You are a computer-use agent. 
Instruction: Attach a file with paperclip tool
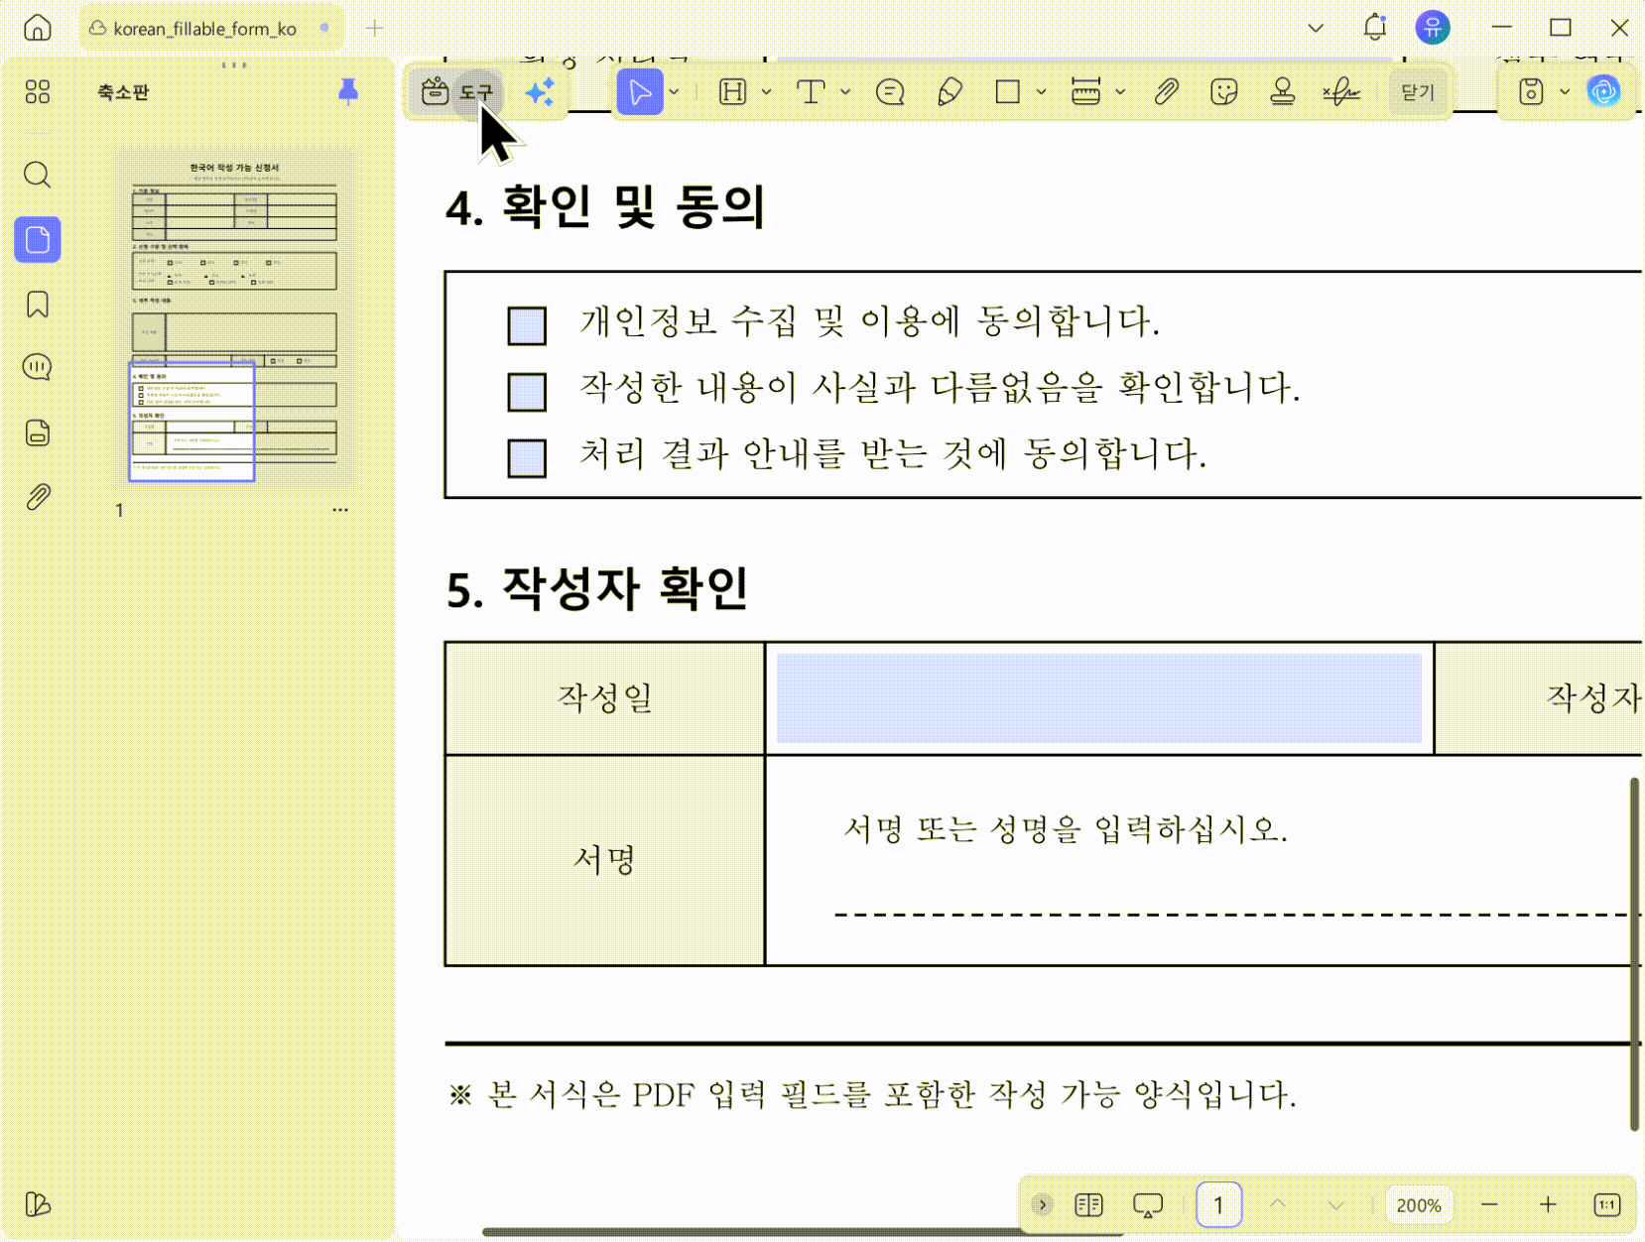(1166, 92)
